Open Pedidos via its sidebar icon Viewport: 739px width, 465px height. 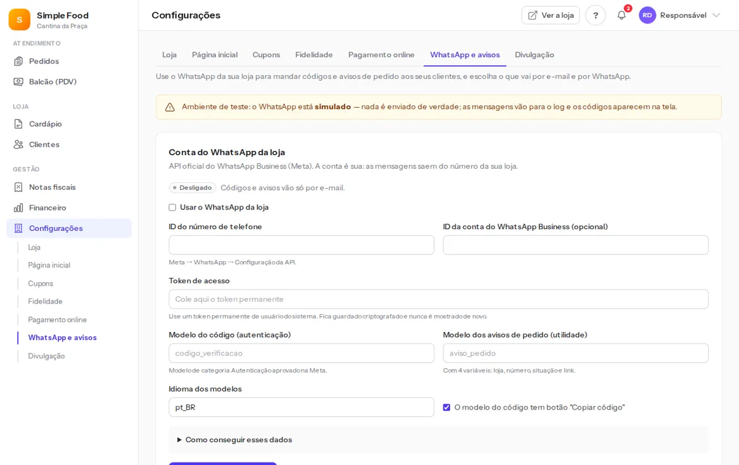(18, 61)
